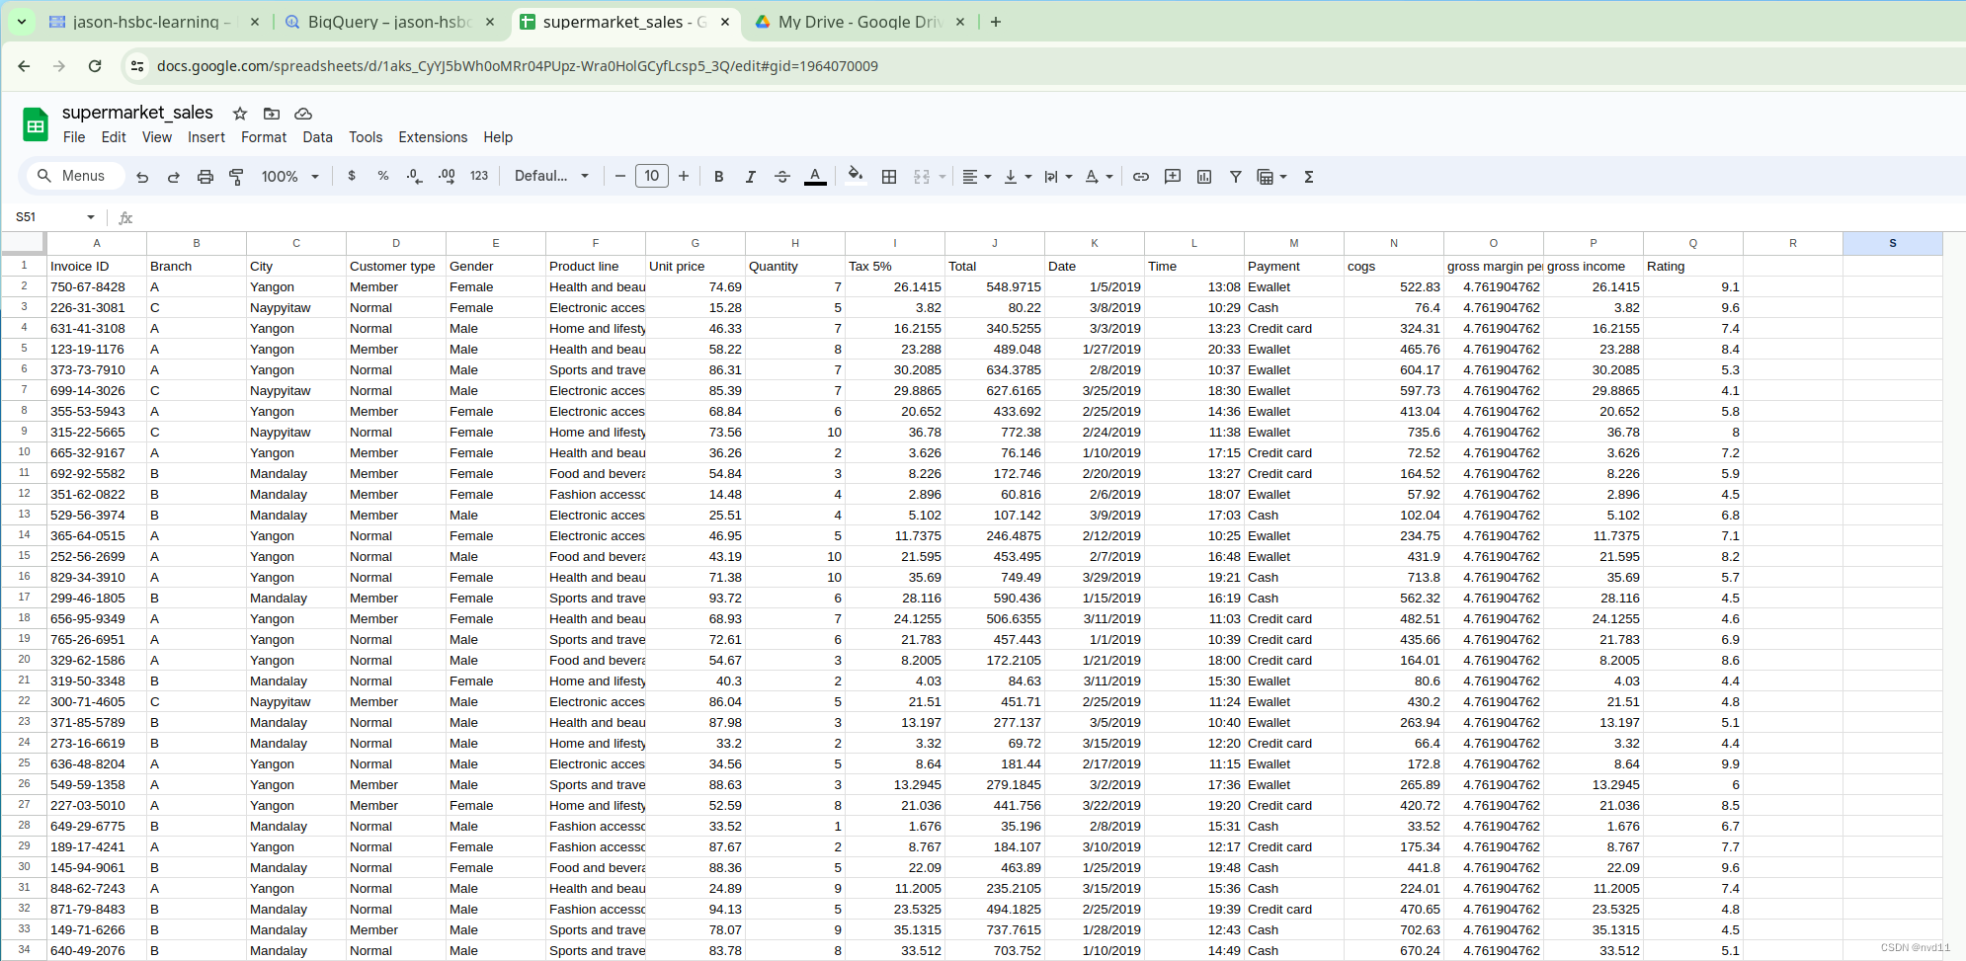The width and height of the screenshot is (1966, 961).
Task: Print the spreadsheet via printer icon
Action: click(205, 177)
